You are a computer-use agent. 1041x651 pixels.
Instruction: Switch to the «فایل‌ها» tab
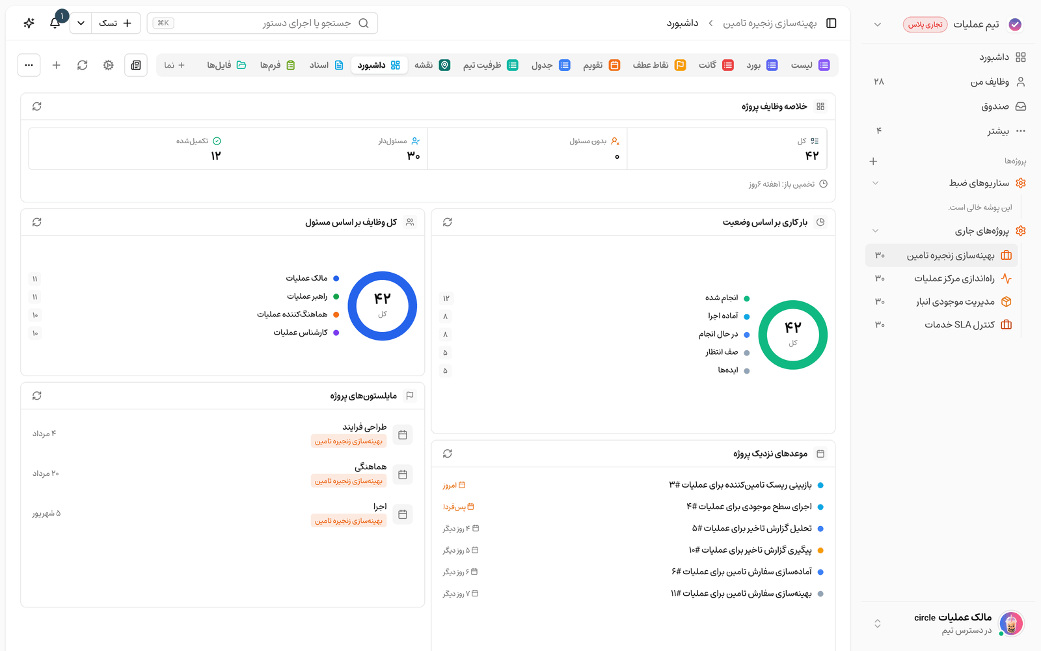[226, 65]
